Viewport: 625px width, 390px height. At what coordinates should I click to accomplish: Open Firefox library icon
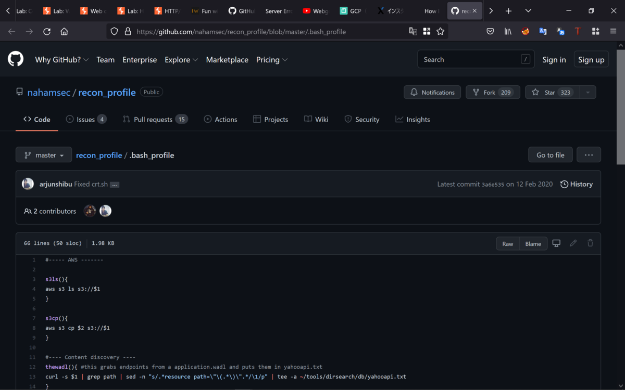tap(508, 31)
